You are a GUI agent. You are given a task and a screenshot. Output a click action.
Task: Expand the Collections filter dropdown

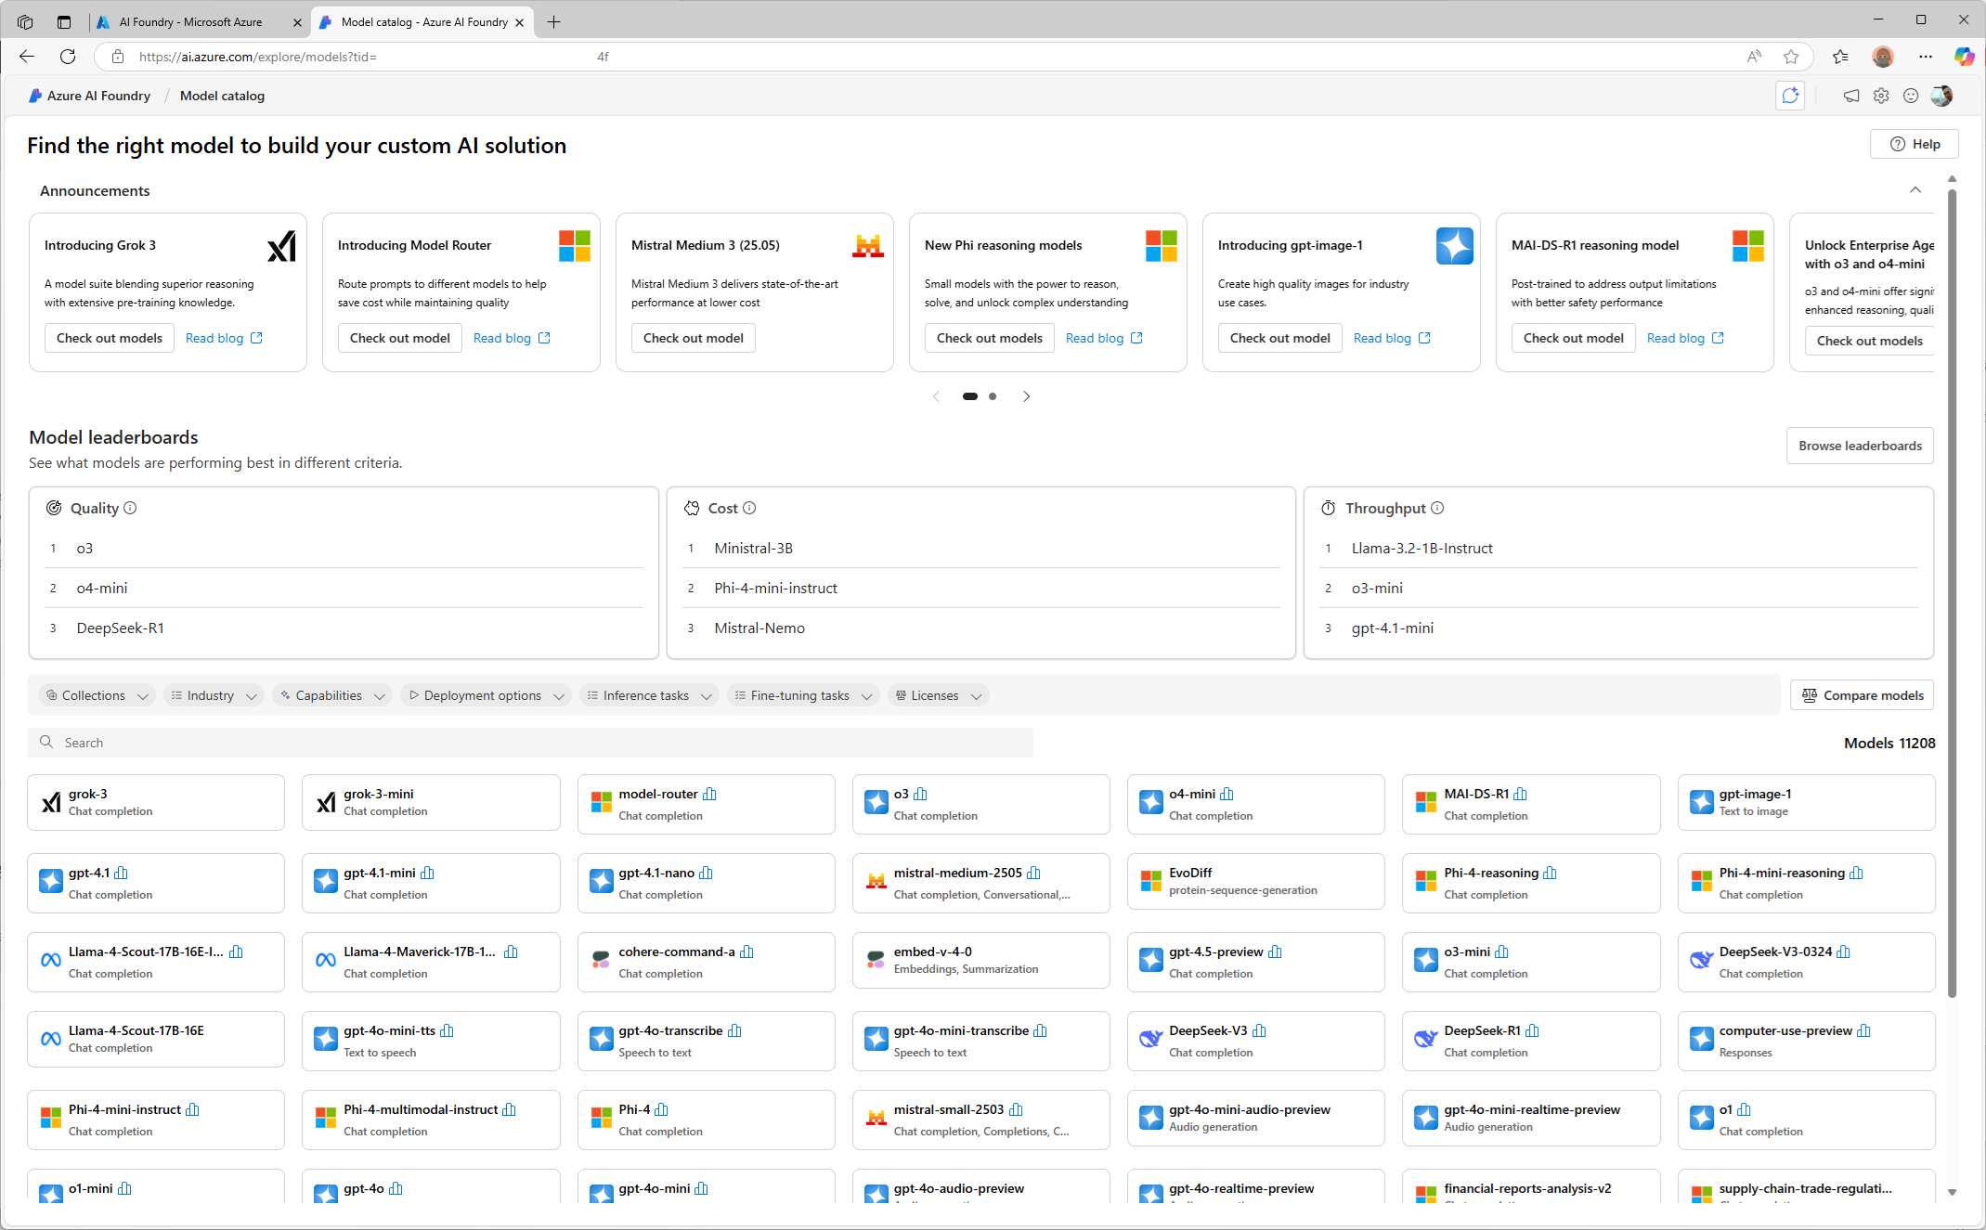(x=97, y=695)
